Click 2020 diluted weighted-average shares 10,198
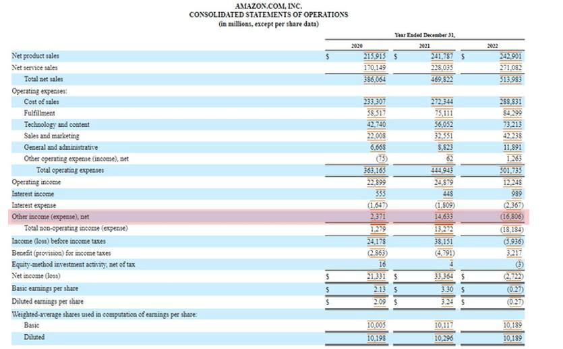The image size is (563, 349). tap(376, 338)
